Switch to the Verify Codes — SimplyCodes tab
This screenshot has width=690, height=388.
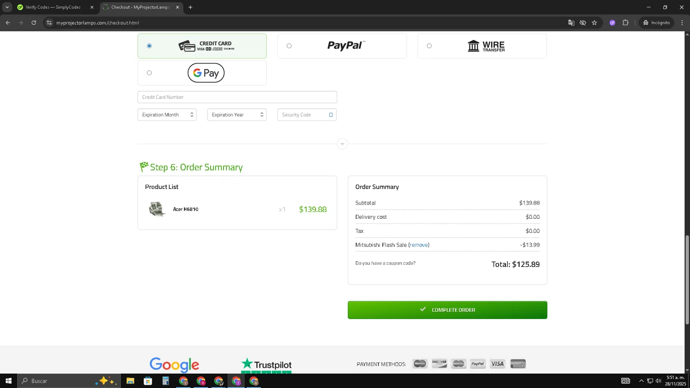(x=53, y=7)
